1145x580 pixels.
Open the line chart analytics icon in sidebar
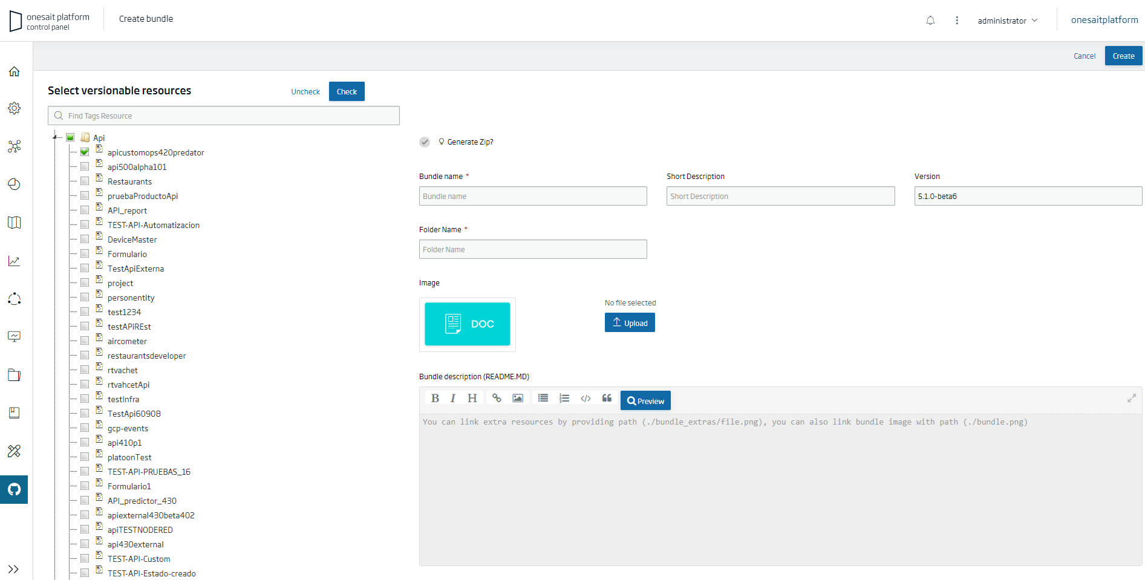click(x=14, y=261)
